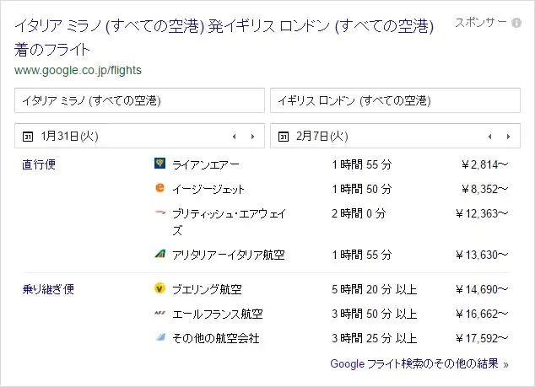The image size is (535, 387).
Task: Click the easyJet orange logo icon
Action: [x=159, y=187]
